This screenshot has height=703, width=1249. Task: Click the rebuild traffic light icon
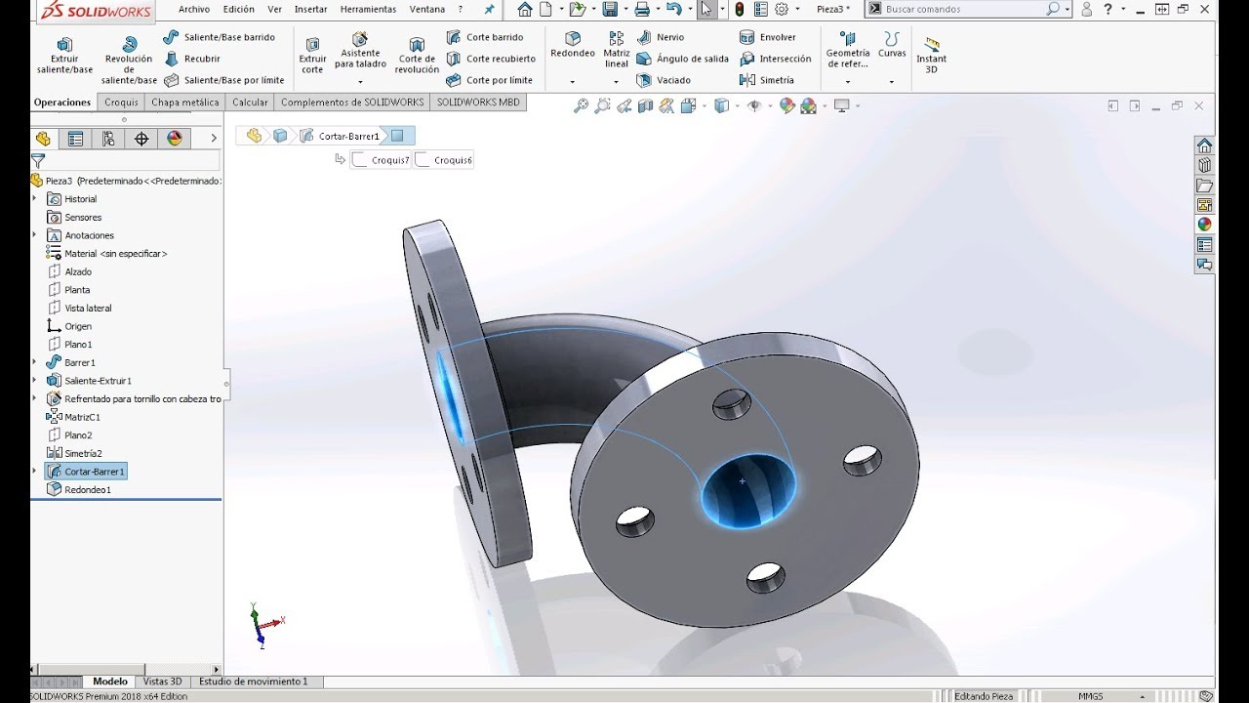tap(739, 9)
